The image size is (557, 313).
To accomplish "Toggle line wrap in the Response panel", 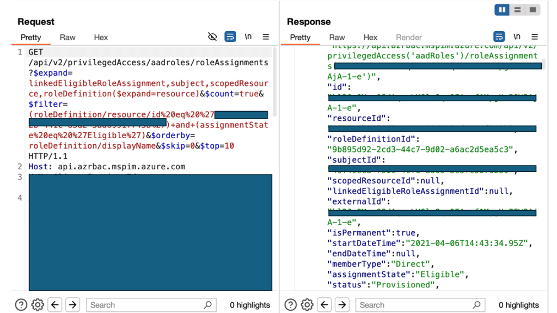I will (499, 37).
